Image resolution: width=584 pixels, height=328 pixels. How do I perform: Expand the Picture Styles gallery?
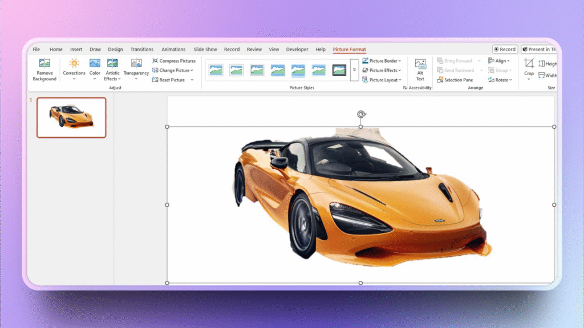click(354, 70)
